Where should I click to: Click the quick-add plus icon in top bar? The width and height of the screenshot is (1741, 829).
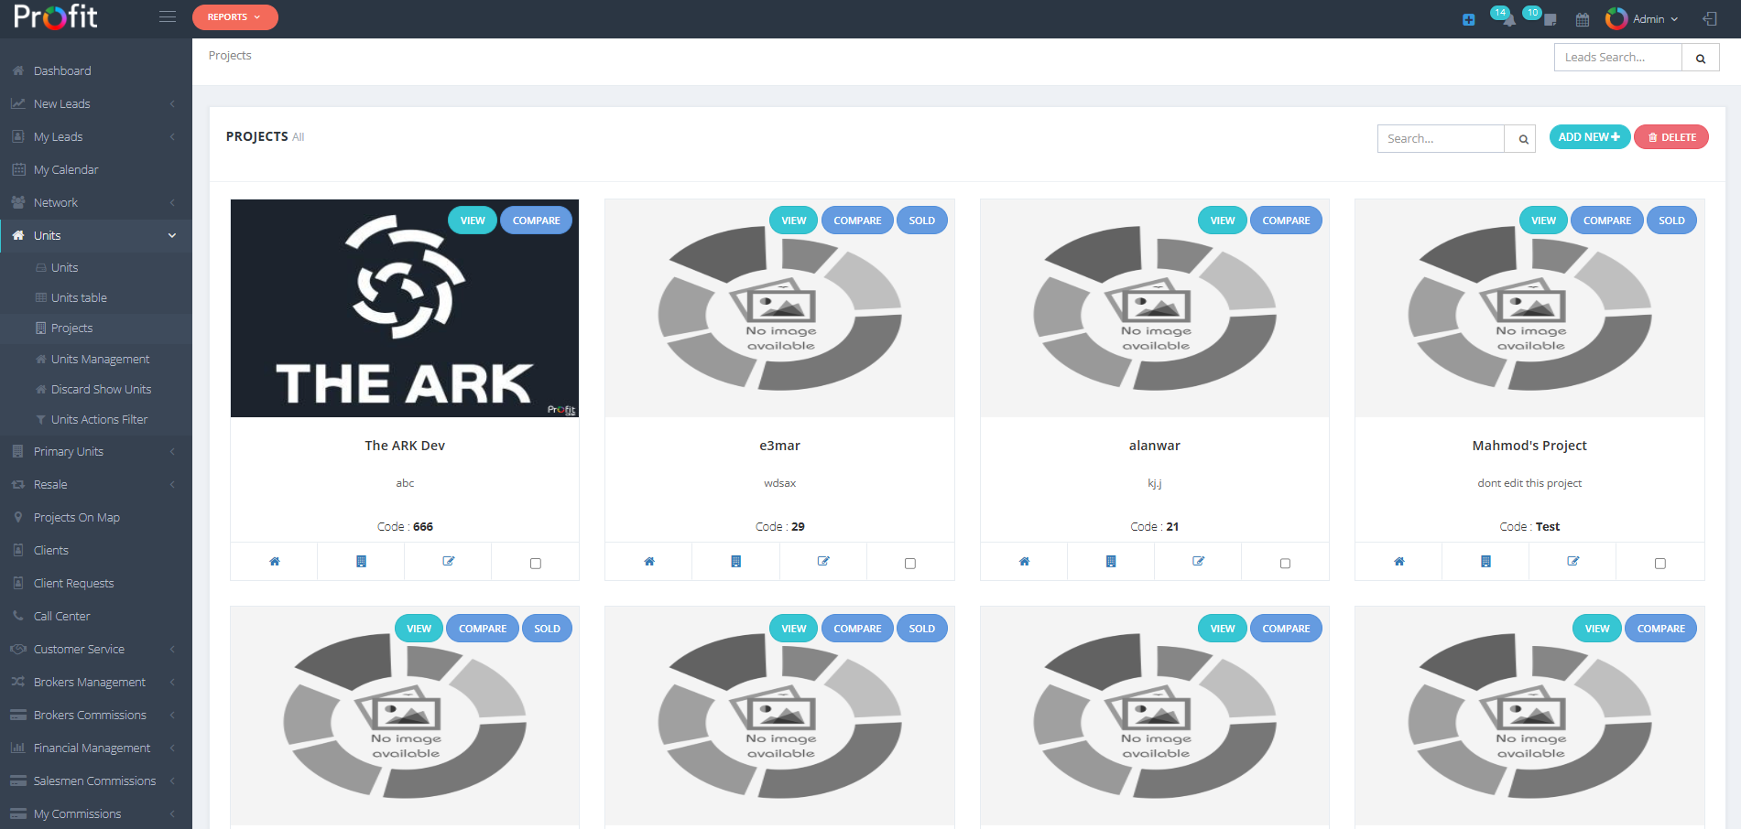coord(1468,18)
